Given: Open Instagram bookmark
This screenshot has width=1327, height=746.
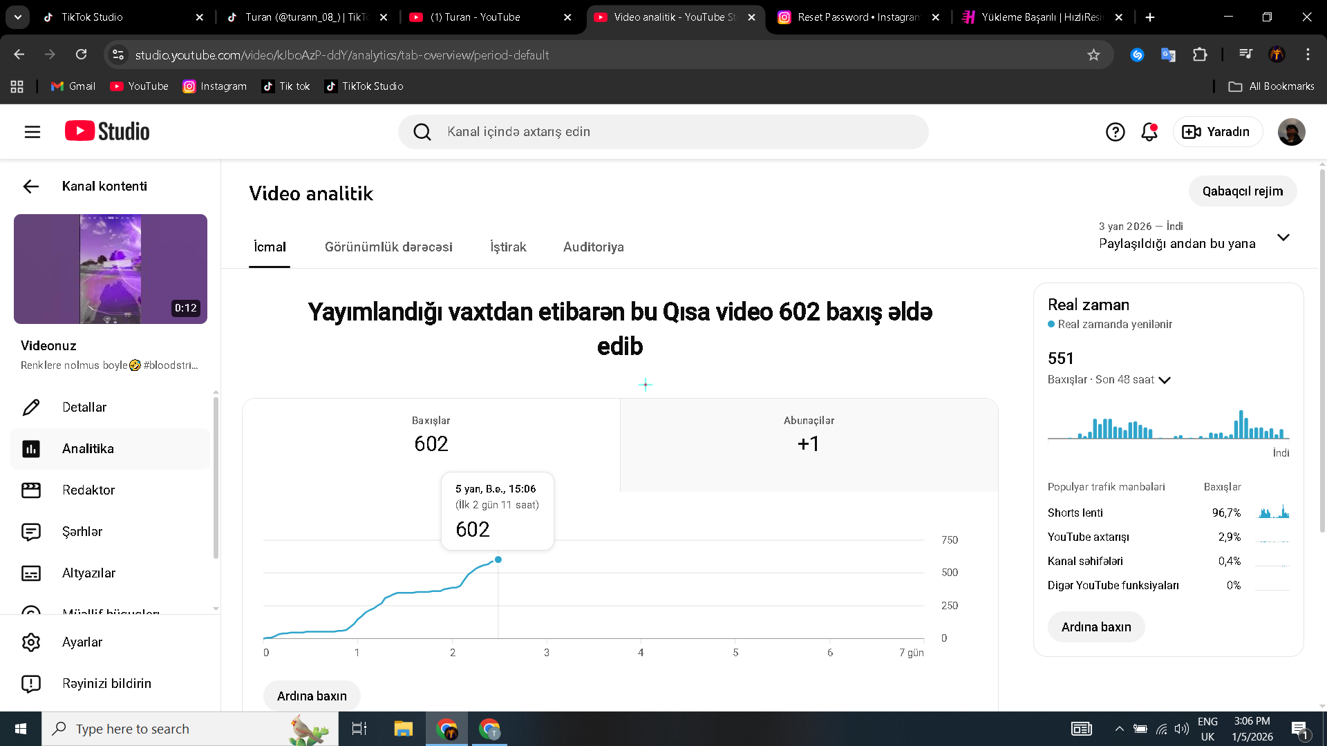Looking at the screenshot, I should tap(215, 86).
